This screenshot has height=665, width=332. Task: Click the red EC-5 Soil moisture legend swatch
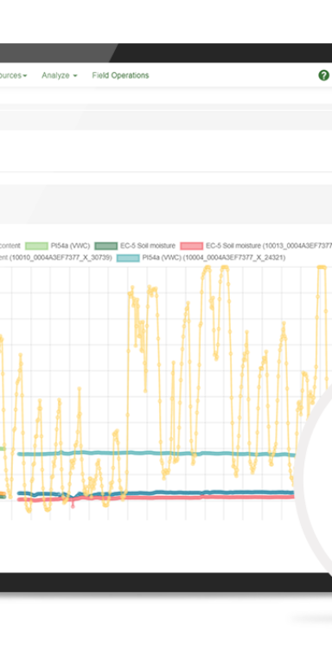pyautogui.click(x=191, y=246)
